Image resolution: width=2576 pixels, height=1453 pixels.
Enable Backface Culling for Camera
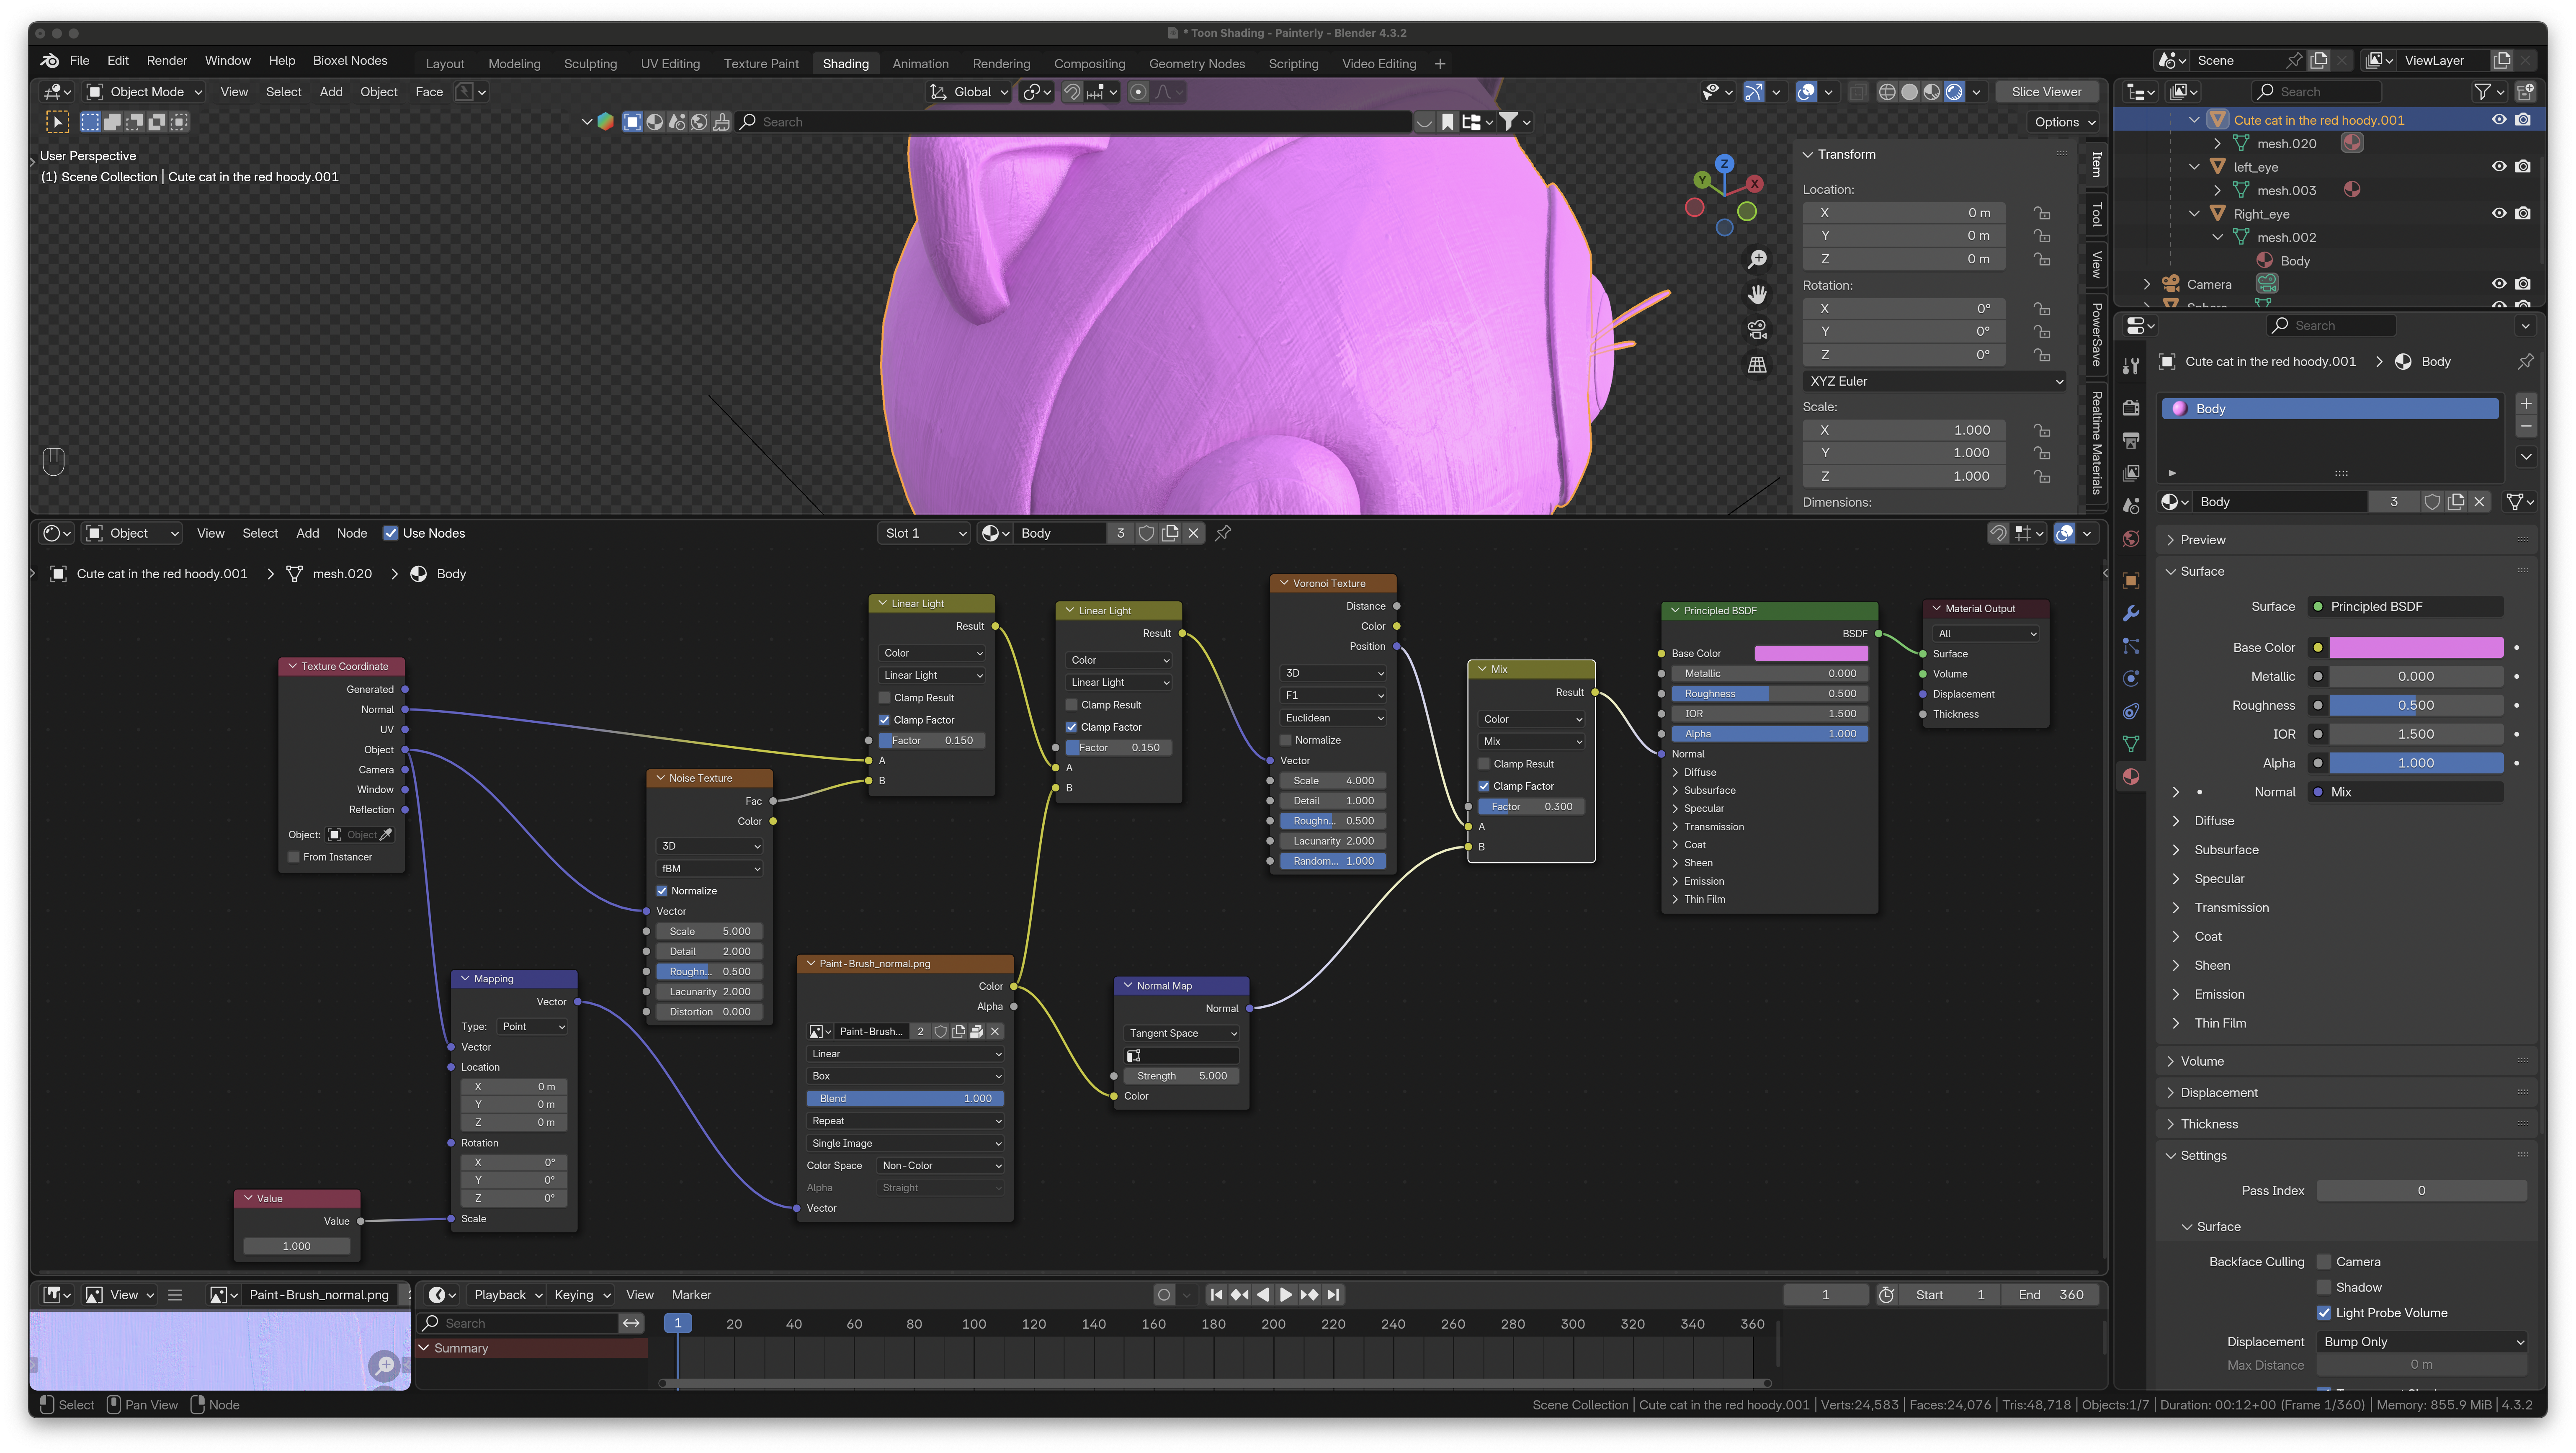[x=2324, y=1262]
